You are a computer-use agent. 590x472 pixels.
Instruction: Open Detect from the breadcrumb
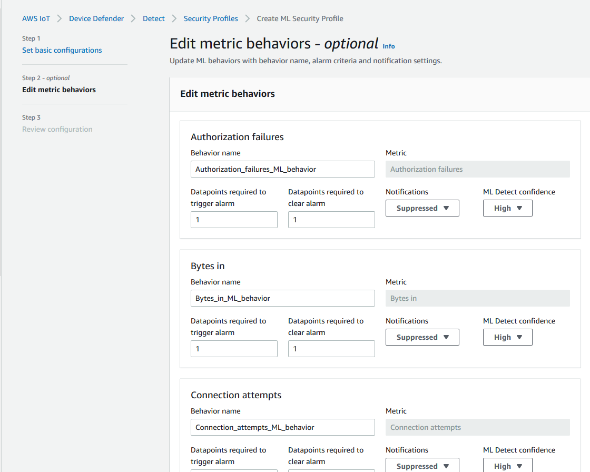[153, 18]
